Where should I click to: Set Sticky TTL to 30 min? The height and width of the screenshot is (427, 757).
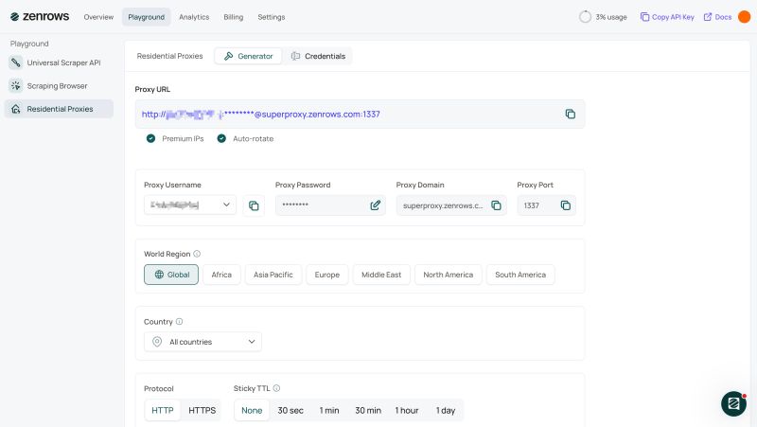[x=368, y=410]
